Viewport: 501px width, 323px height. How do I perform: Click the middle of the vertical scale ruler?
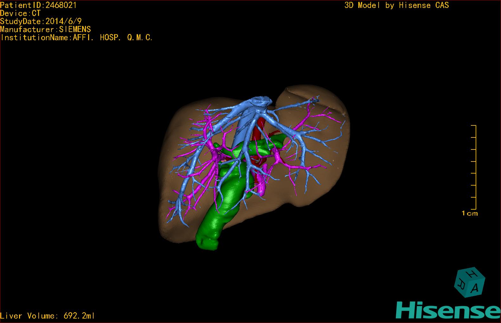(476, 167)
